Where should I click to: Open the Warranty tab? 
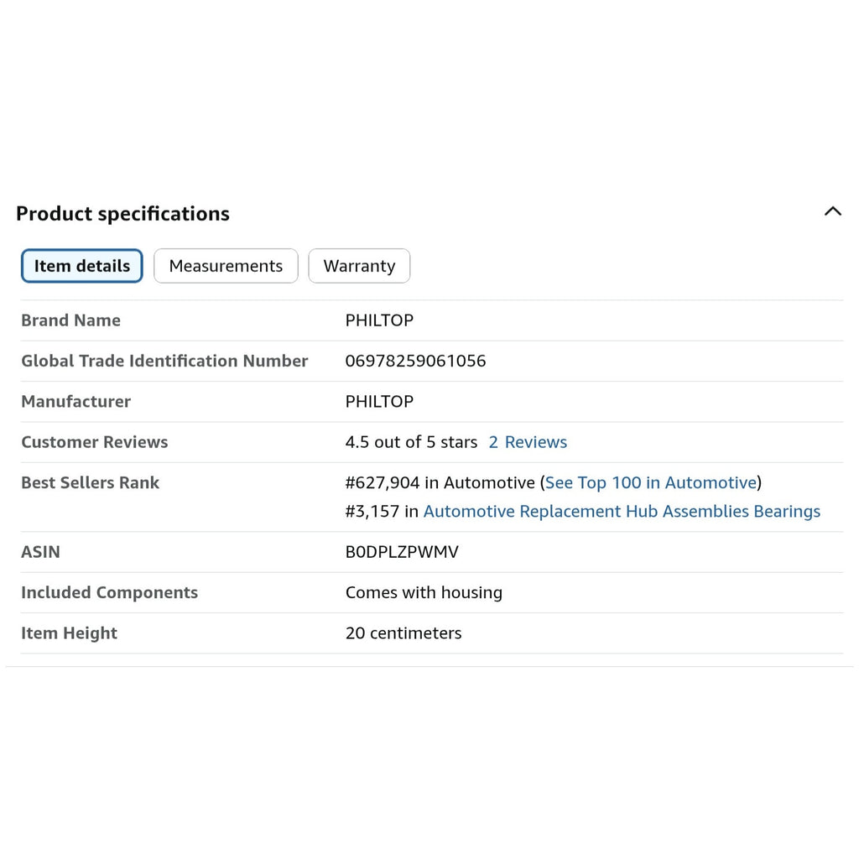click(x=359, y=266)
